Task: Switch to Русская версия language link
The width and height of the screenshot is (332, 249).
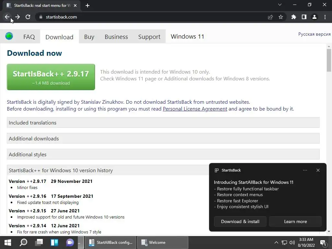Action: point(314,34)
